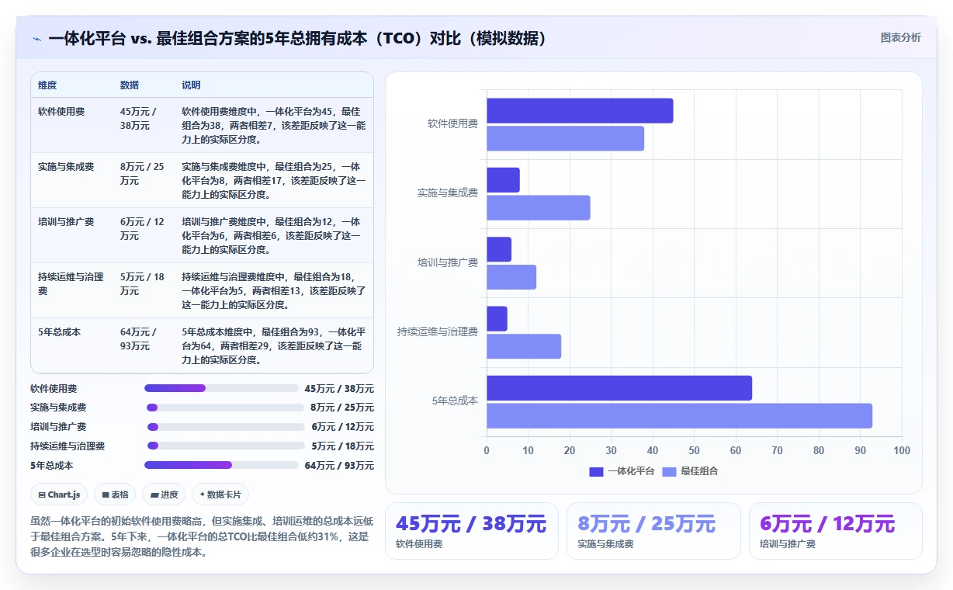Click the 最佳组合 bar for 培训与推广费
This screenshot has width=953, height=590.
511,277
